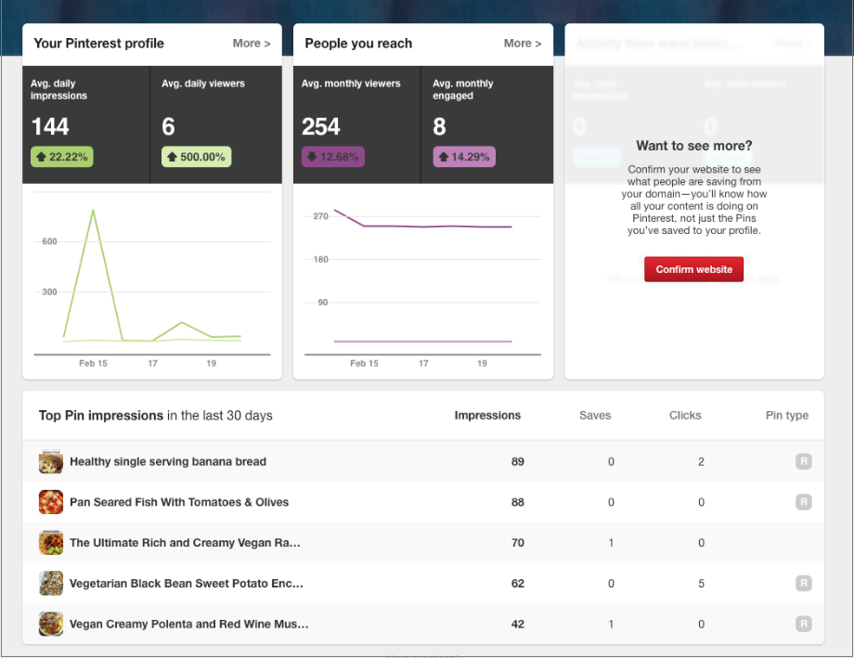Click the R pin type icon for Black Bean row

803,583
